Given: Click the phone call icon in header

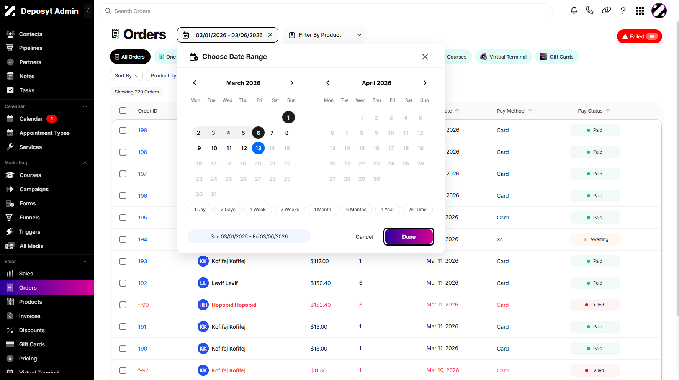Looking at the screenshot, I should click(x=590, y=11).
